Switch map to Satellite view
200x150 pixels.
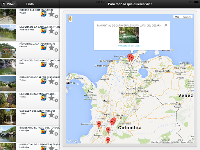pos(187,17)
